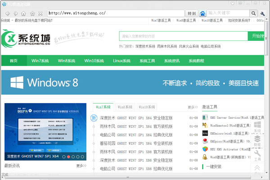Expand 更多>> next to 最新资讯
The height and width of the screenshot is (180, 270).
[81, 166]
